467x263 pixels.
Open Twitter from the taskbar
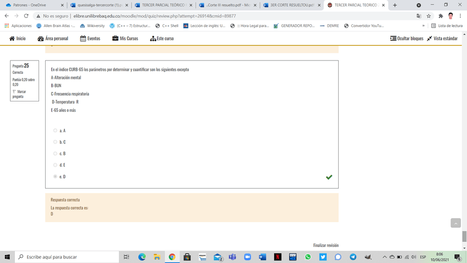point(323,257)
